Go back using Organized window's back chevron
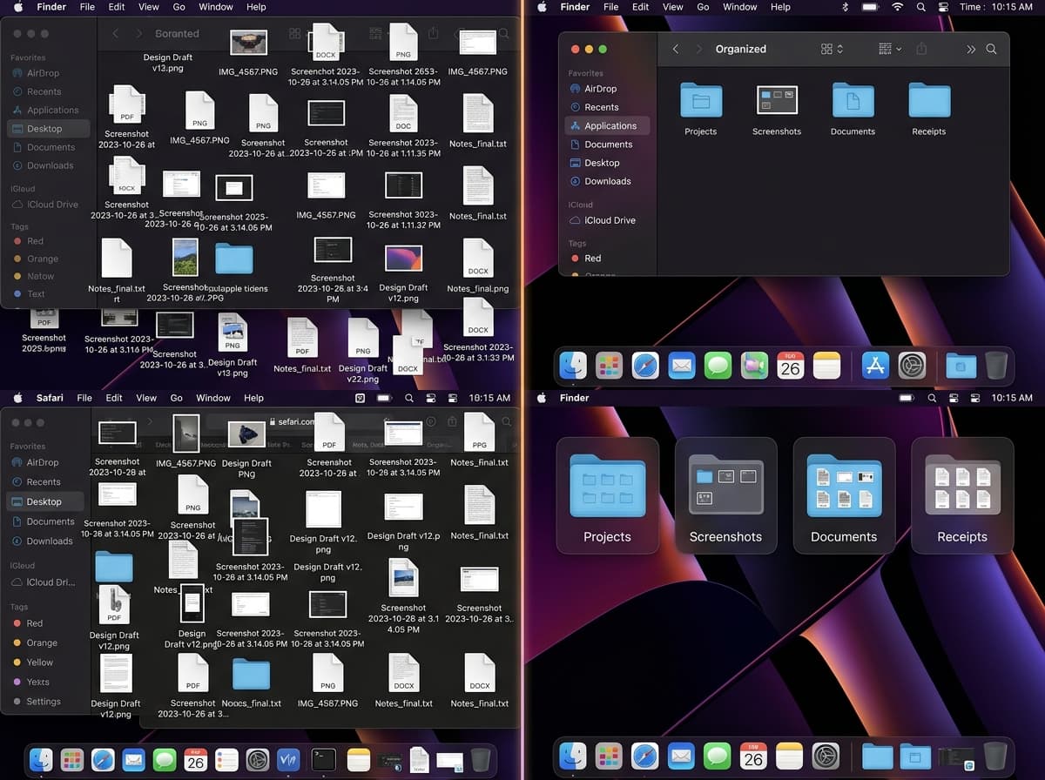The height and width of the screenshot is (780, 1045). click(676, 50)
